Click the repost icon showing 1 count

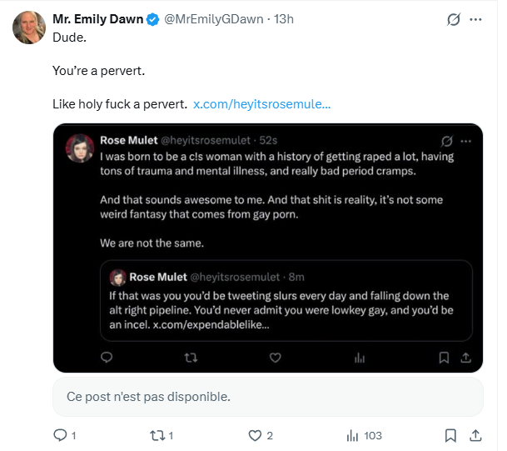coord(158,435)
